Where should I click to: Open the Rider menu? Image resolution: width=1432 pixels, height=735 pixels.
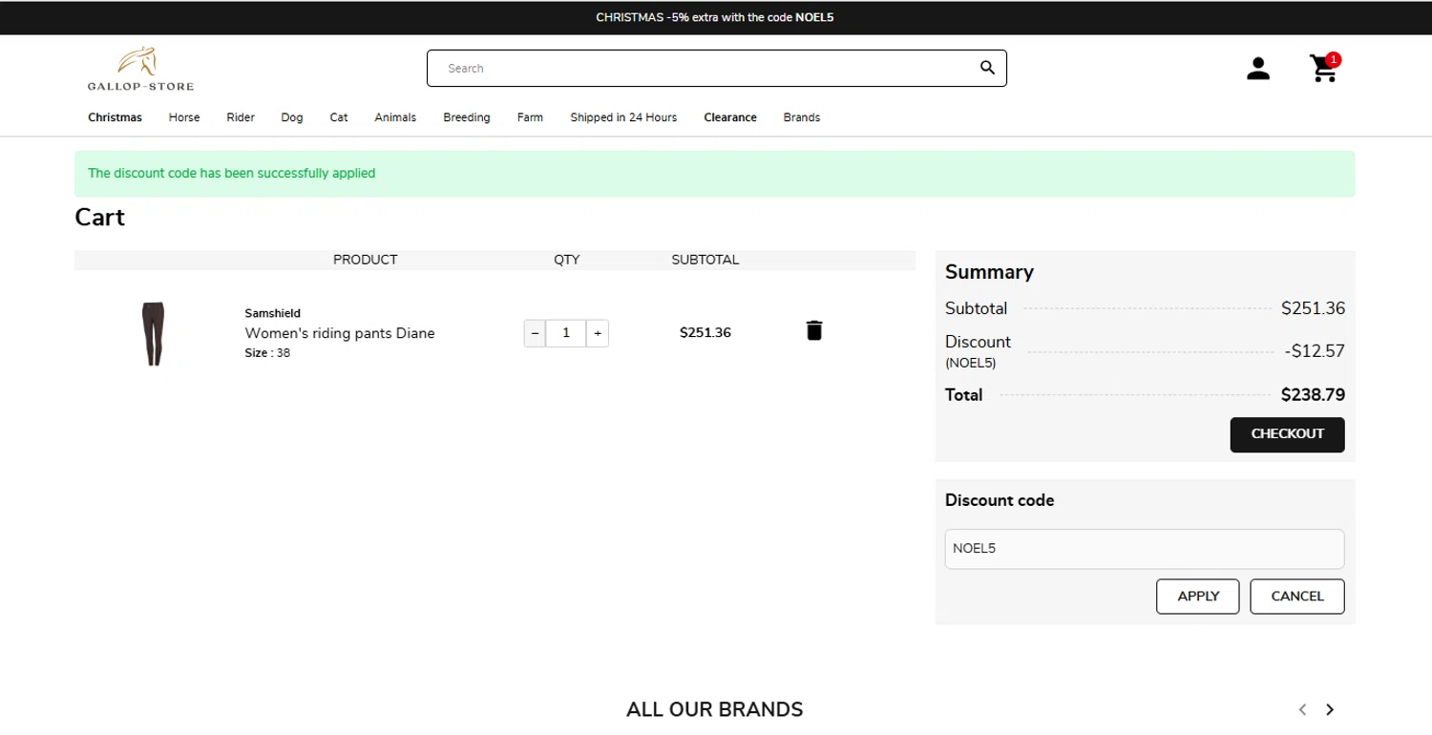tap(241, 117)
